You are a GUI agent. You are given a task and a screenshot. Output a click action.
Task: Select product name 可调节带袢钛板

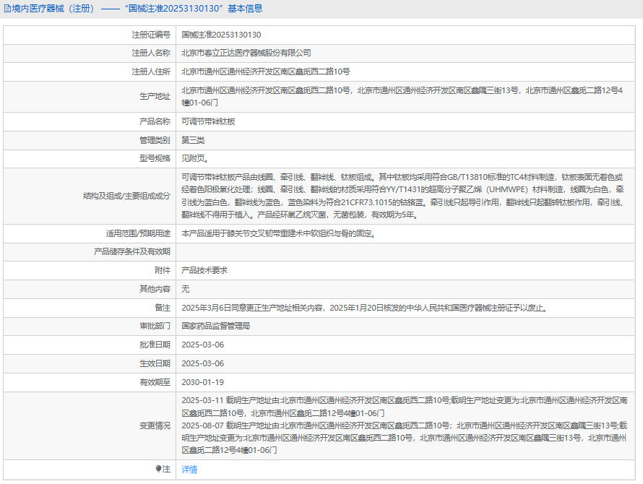pos(208,121)
